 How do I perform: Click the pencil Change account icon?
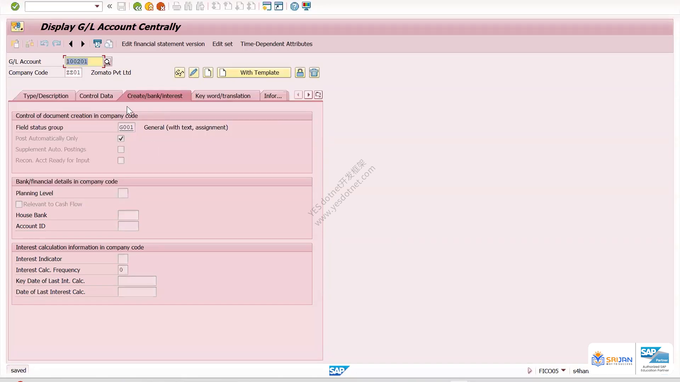point(194,73)
